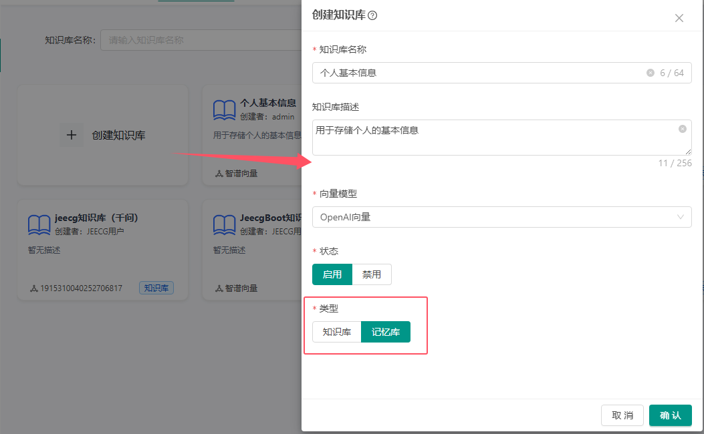The height and width of the screenshot is (434, 704).
Task: Click the plus icon for 创建知识库
Action: (x=72, y=135)
